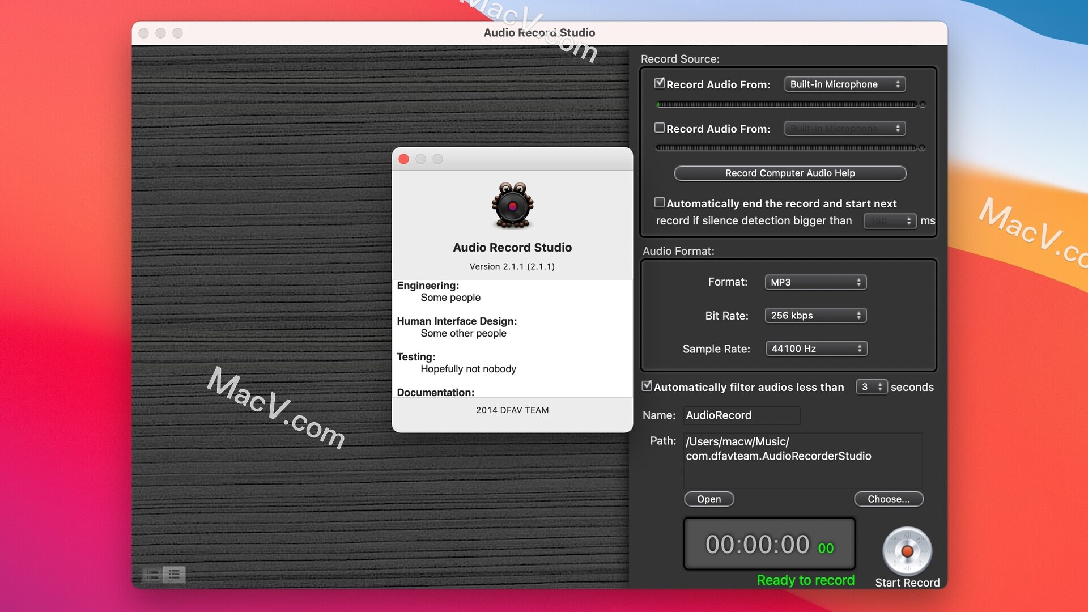This screenshot has width=1088, height=612.
Task: Click the Hopefully not nobody credit line
Action: [468, 369]
